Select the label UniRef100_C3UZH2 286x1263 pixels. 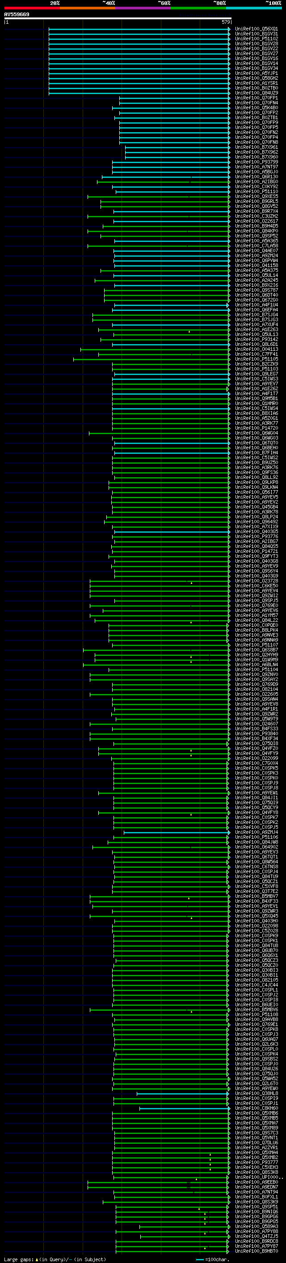[x=257, y=216]
